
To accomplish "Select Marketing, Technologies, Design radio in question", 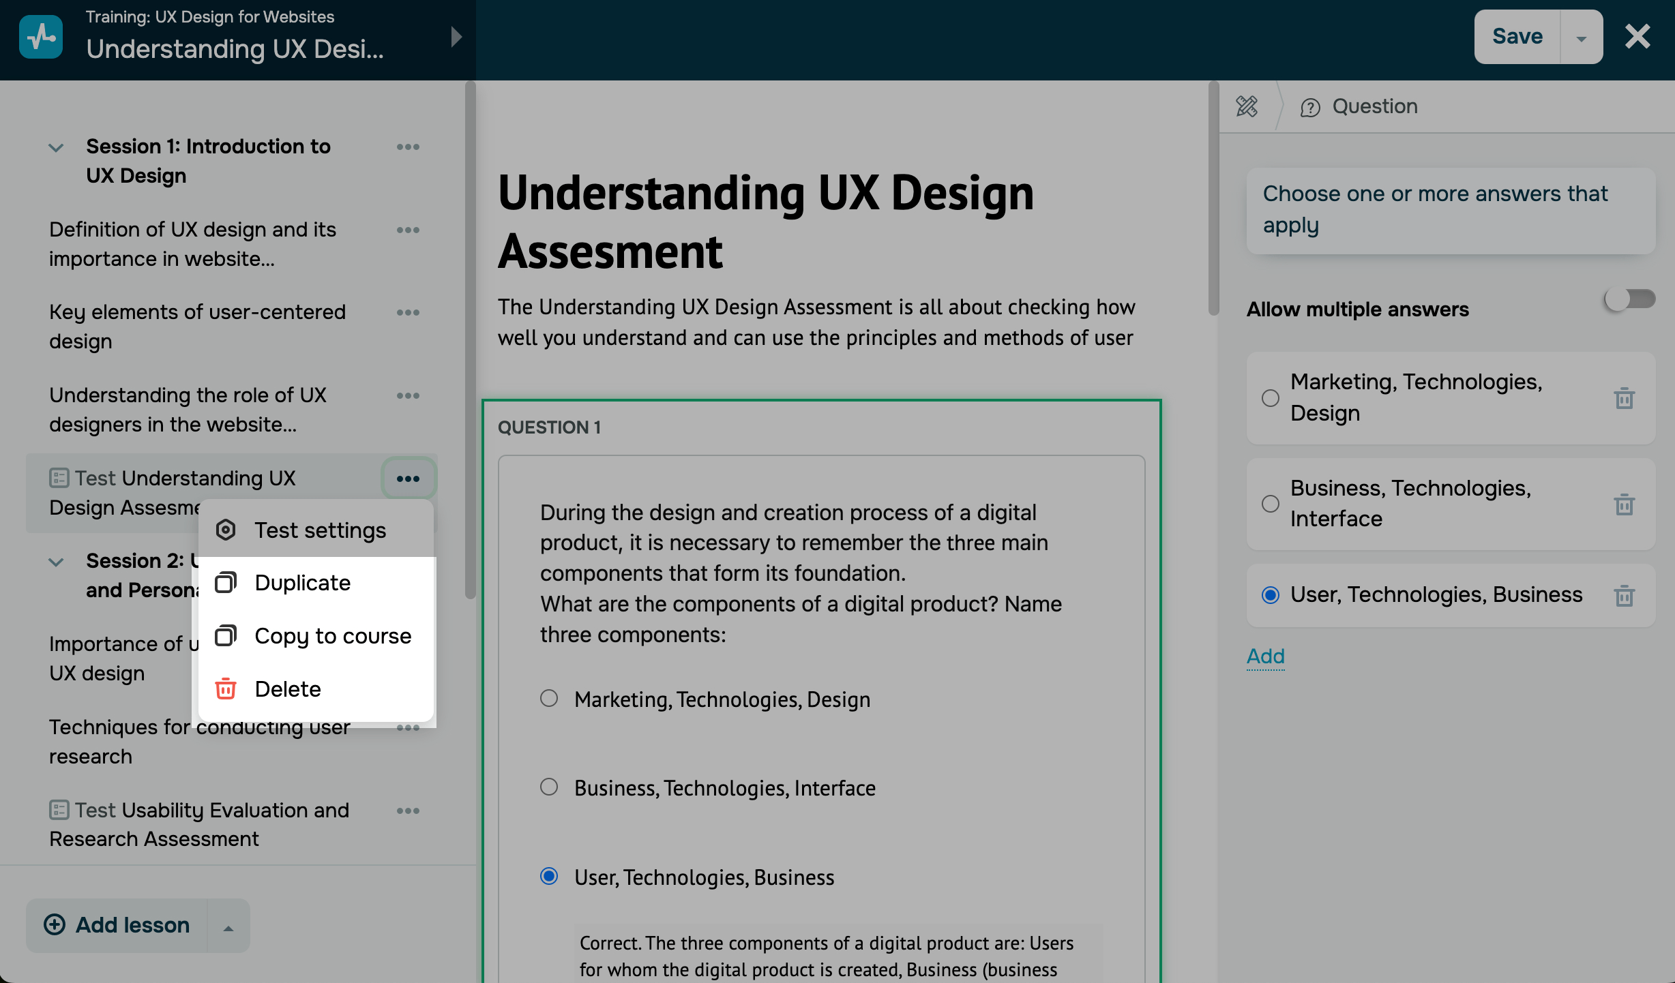I will 549,699.
